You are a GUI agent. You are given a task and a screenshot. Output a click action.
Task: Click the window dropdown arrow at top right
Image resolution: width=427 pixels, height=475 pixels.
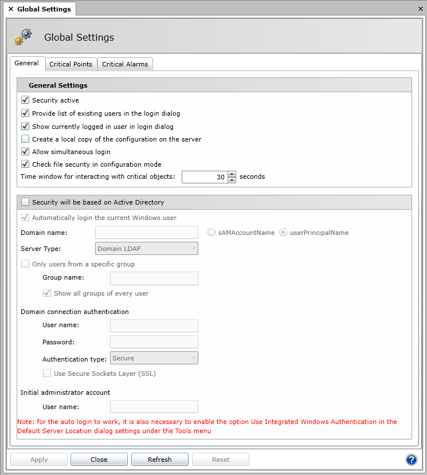418,9
